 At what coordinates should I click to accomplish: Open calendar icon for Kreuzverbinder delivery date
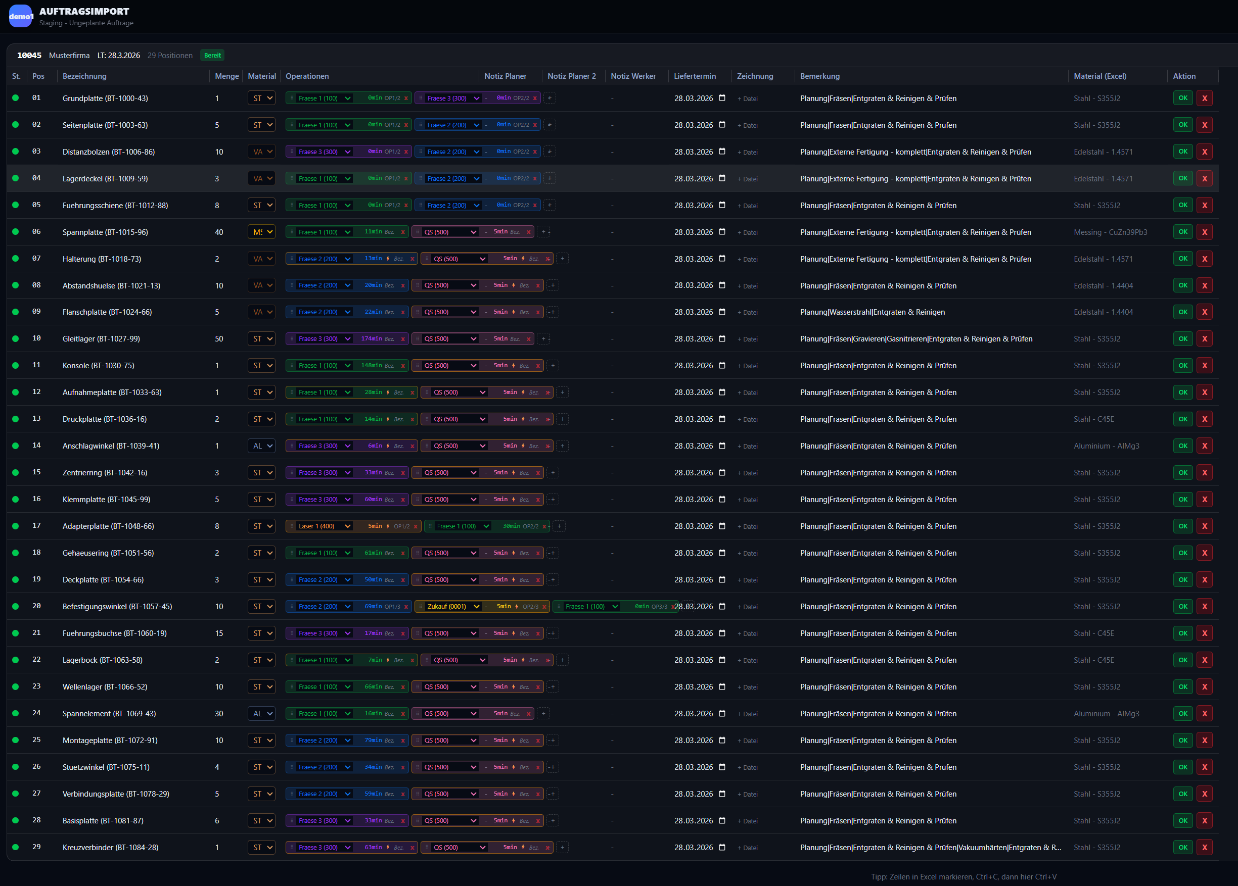(x=722, y=847)
